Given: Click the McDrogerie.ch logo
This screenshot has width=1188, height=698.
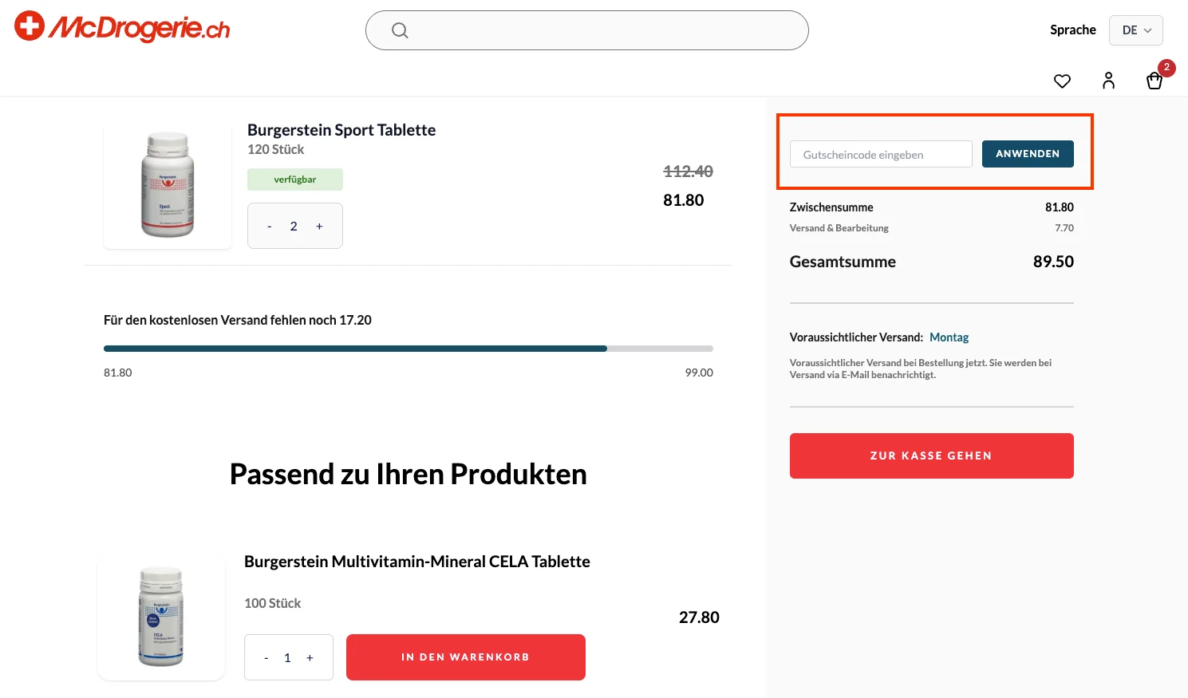Looking at the screenshot, I should pyautogui.click(x=120, y=26).
